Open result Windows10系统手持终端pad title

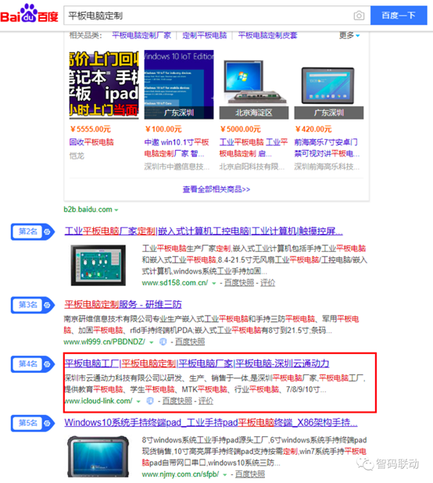pos(211,422)
